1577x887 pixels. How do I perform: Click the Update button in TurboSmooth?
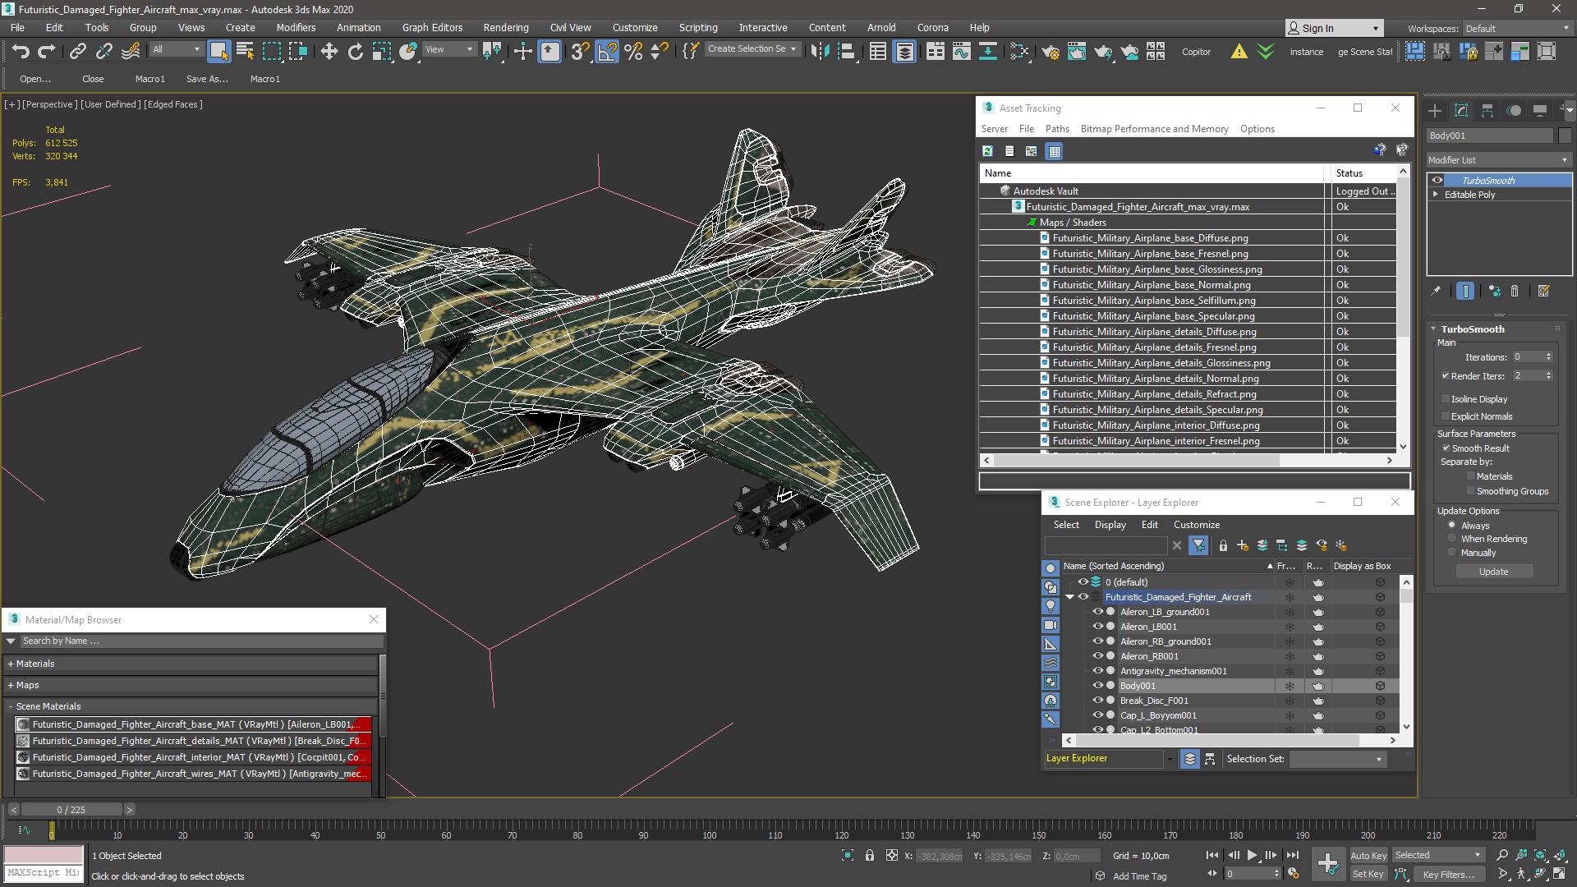[x=1493, y=572]
